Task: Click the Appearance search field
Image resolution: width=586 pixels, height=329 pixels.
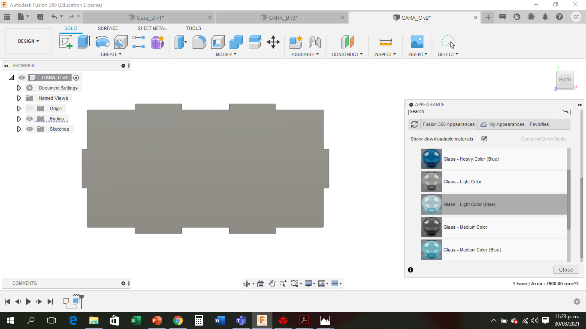Action: [489, 112]
